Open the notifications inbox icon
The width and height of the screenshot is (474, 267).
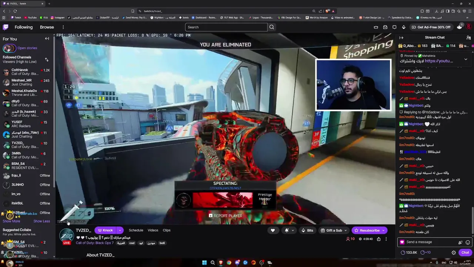385,27
